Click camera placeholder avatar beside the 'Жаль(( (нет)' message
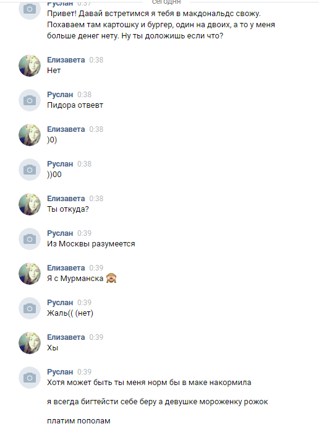 point(30,308)
